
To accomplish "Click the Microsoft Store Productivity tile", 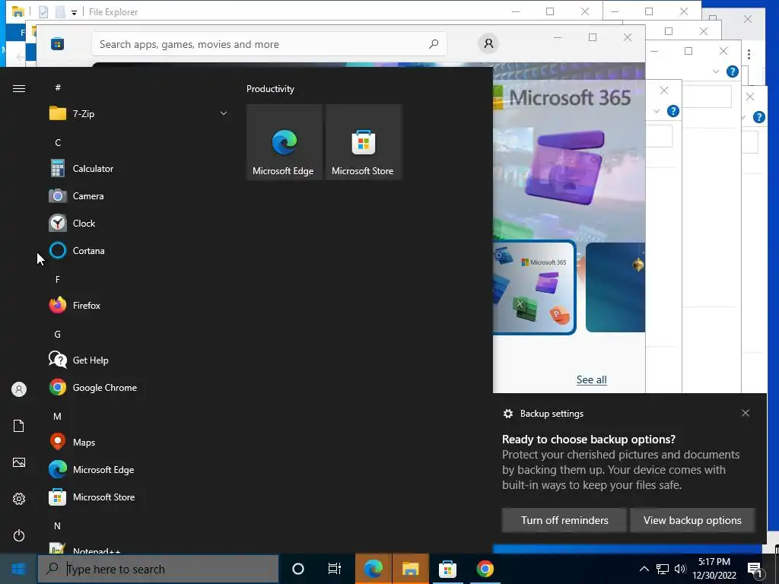I will pos(363,142).
